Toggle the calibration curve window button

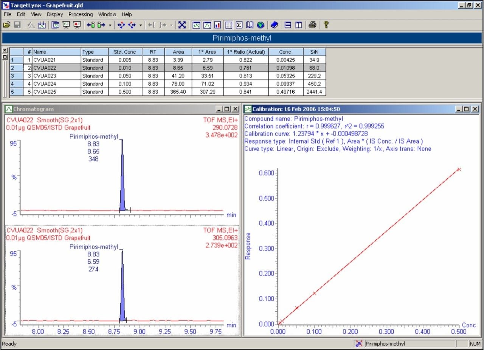point(196,25)
